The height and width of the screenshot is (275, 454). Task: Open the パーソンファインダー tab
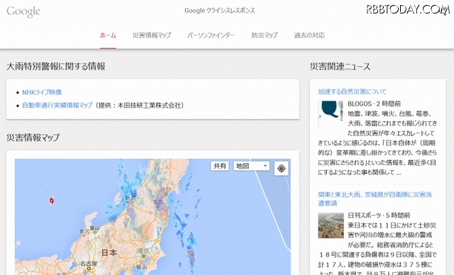211,35
